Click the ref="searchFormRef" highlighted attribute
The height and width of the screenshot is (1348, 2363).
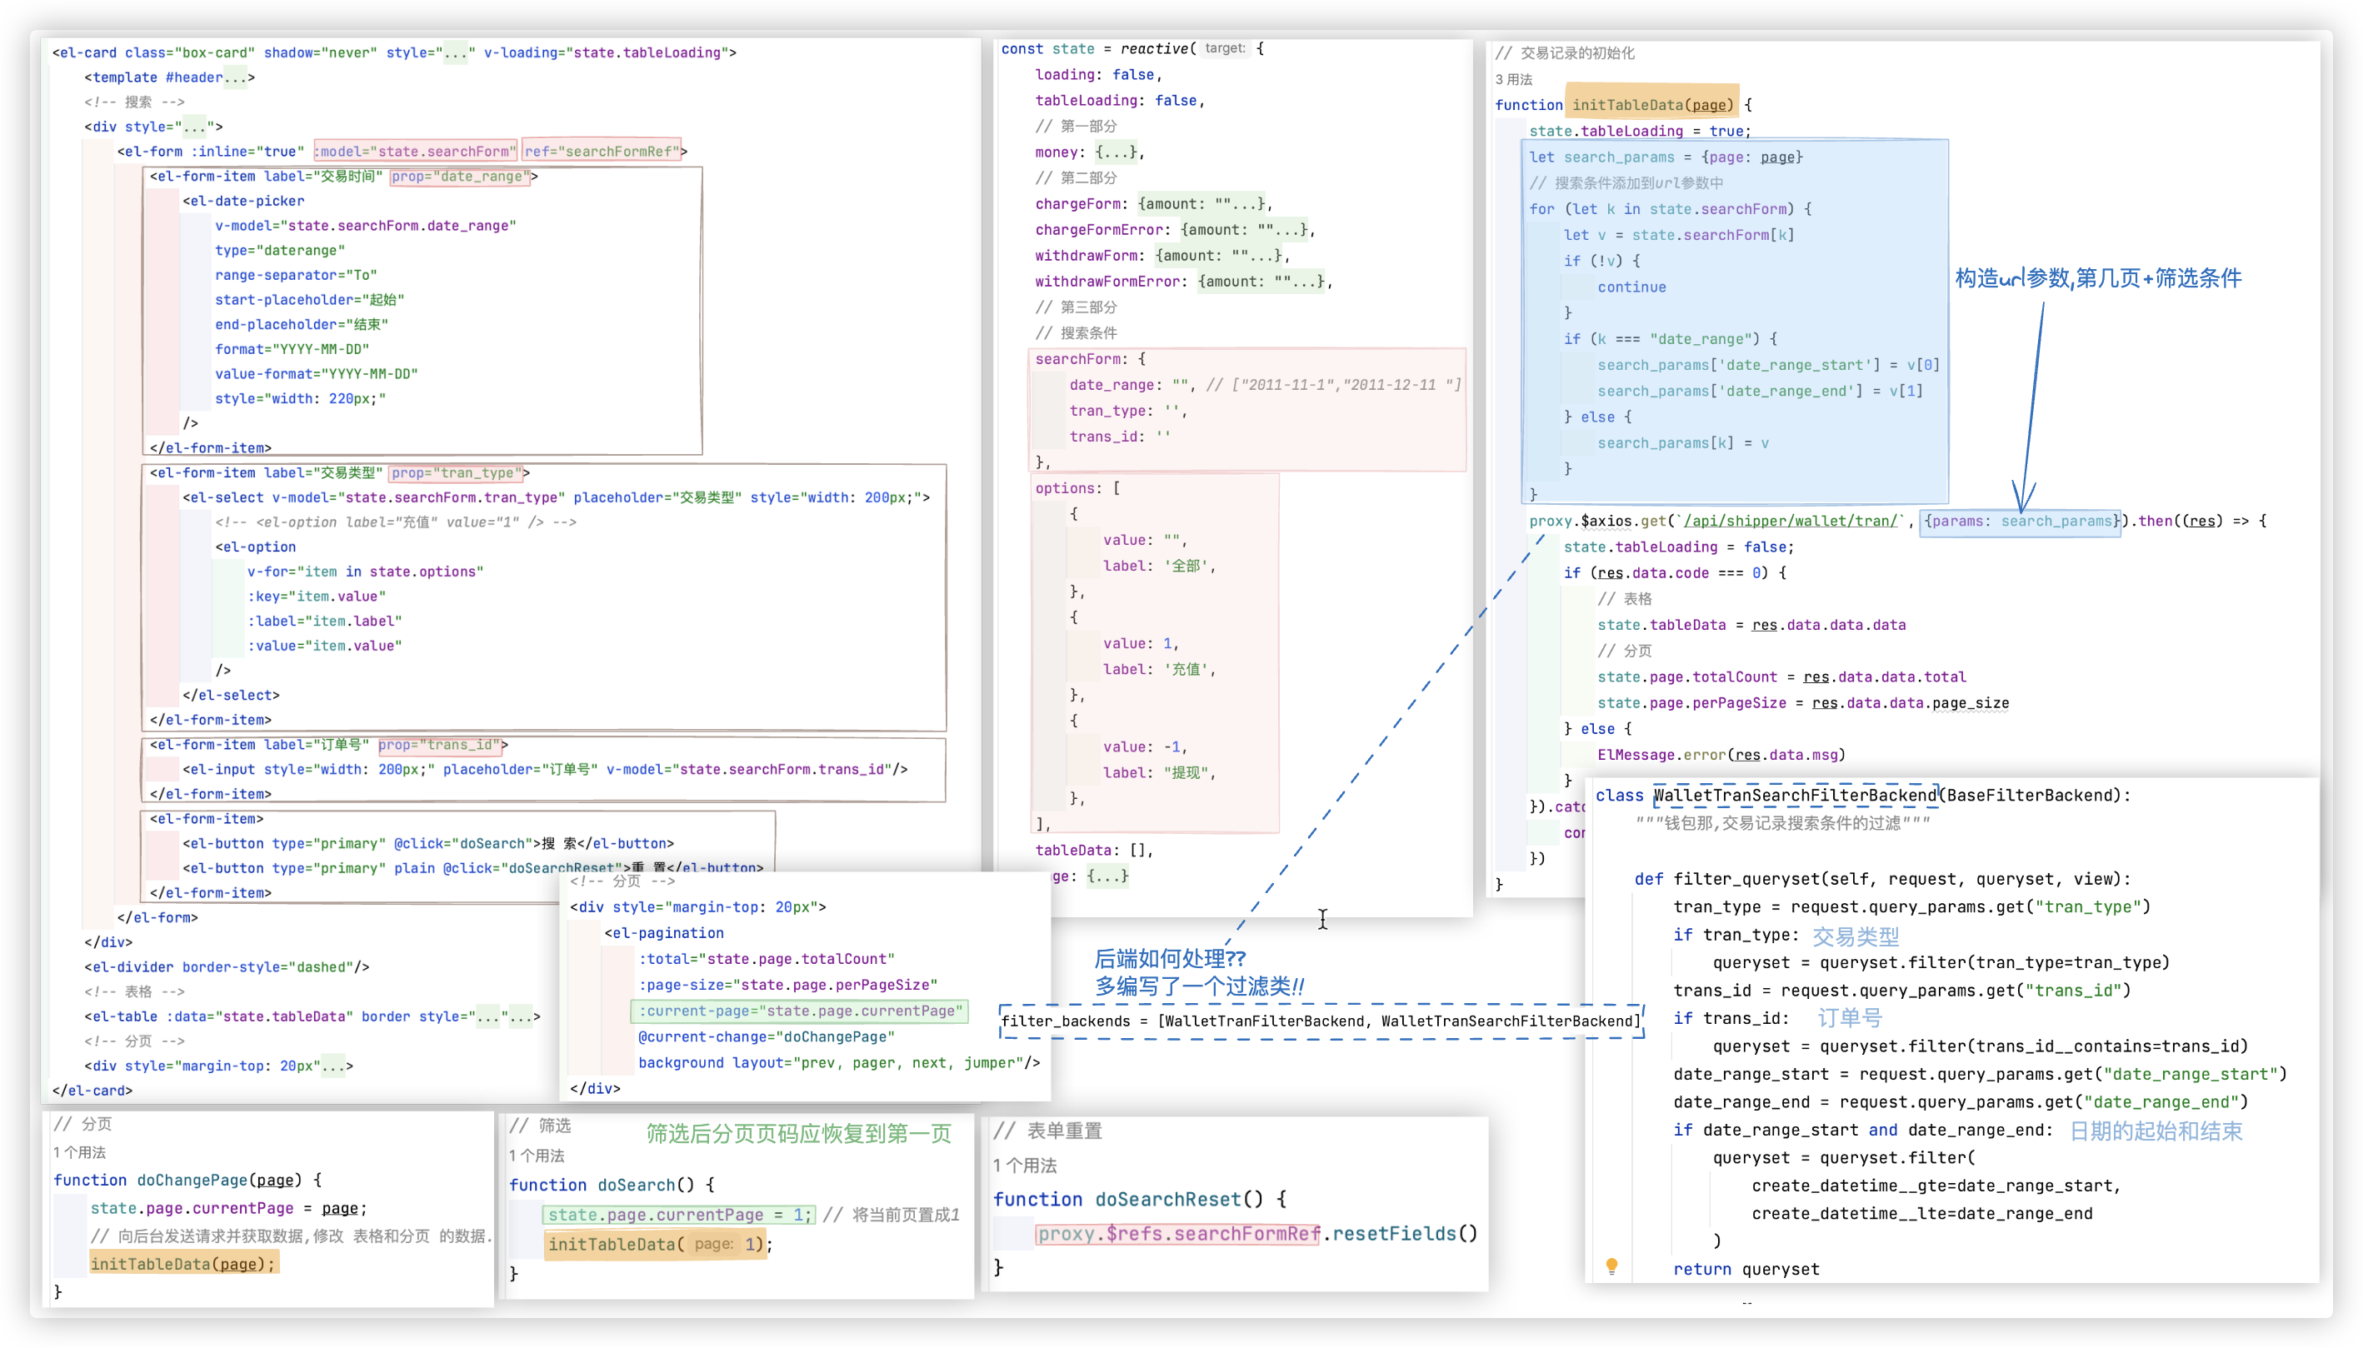point(602,152)
